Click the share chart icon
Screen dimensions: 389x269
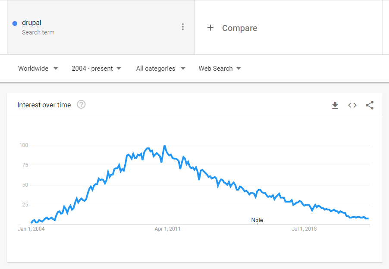[370, 105]
